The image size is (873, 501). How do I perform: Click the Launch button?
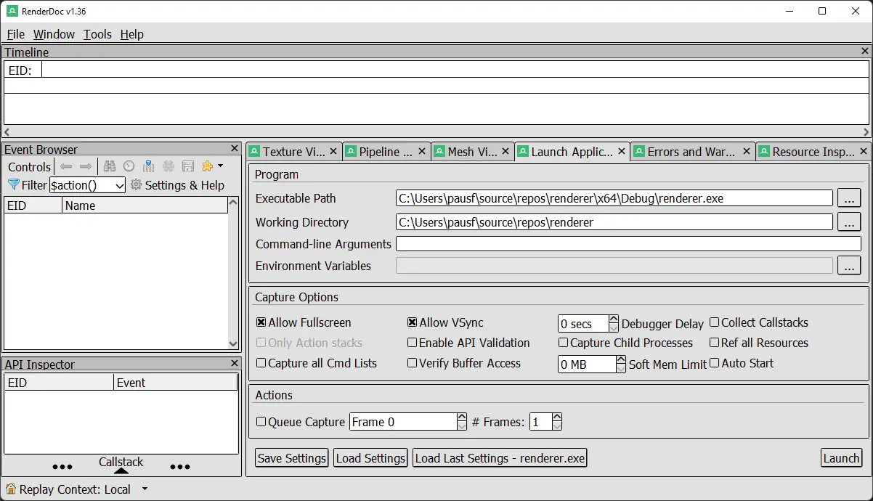pos(840,457)
